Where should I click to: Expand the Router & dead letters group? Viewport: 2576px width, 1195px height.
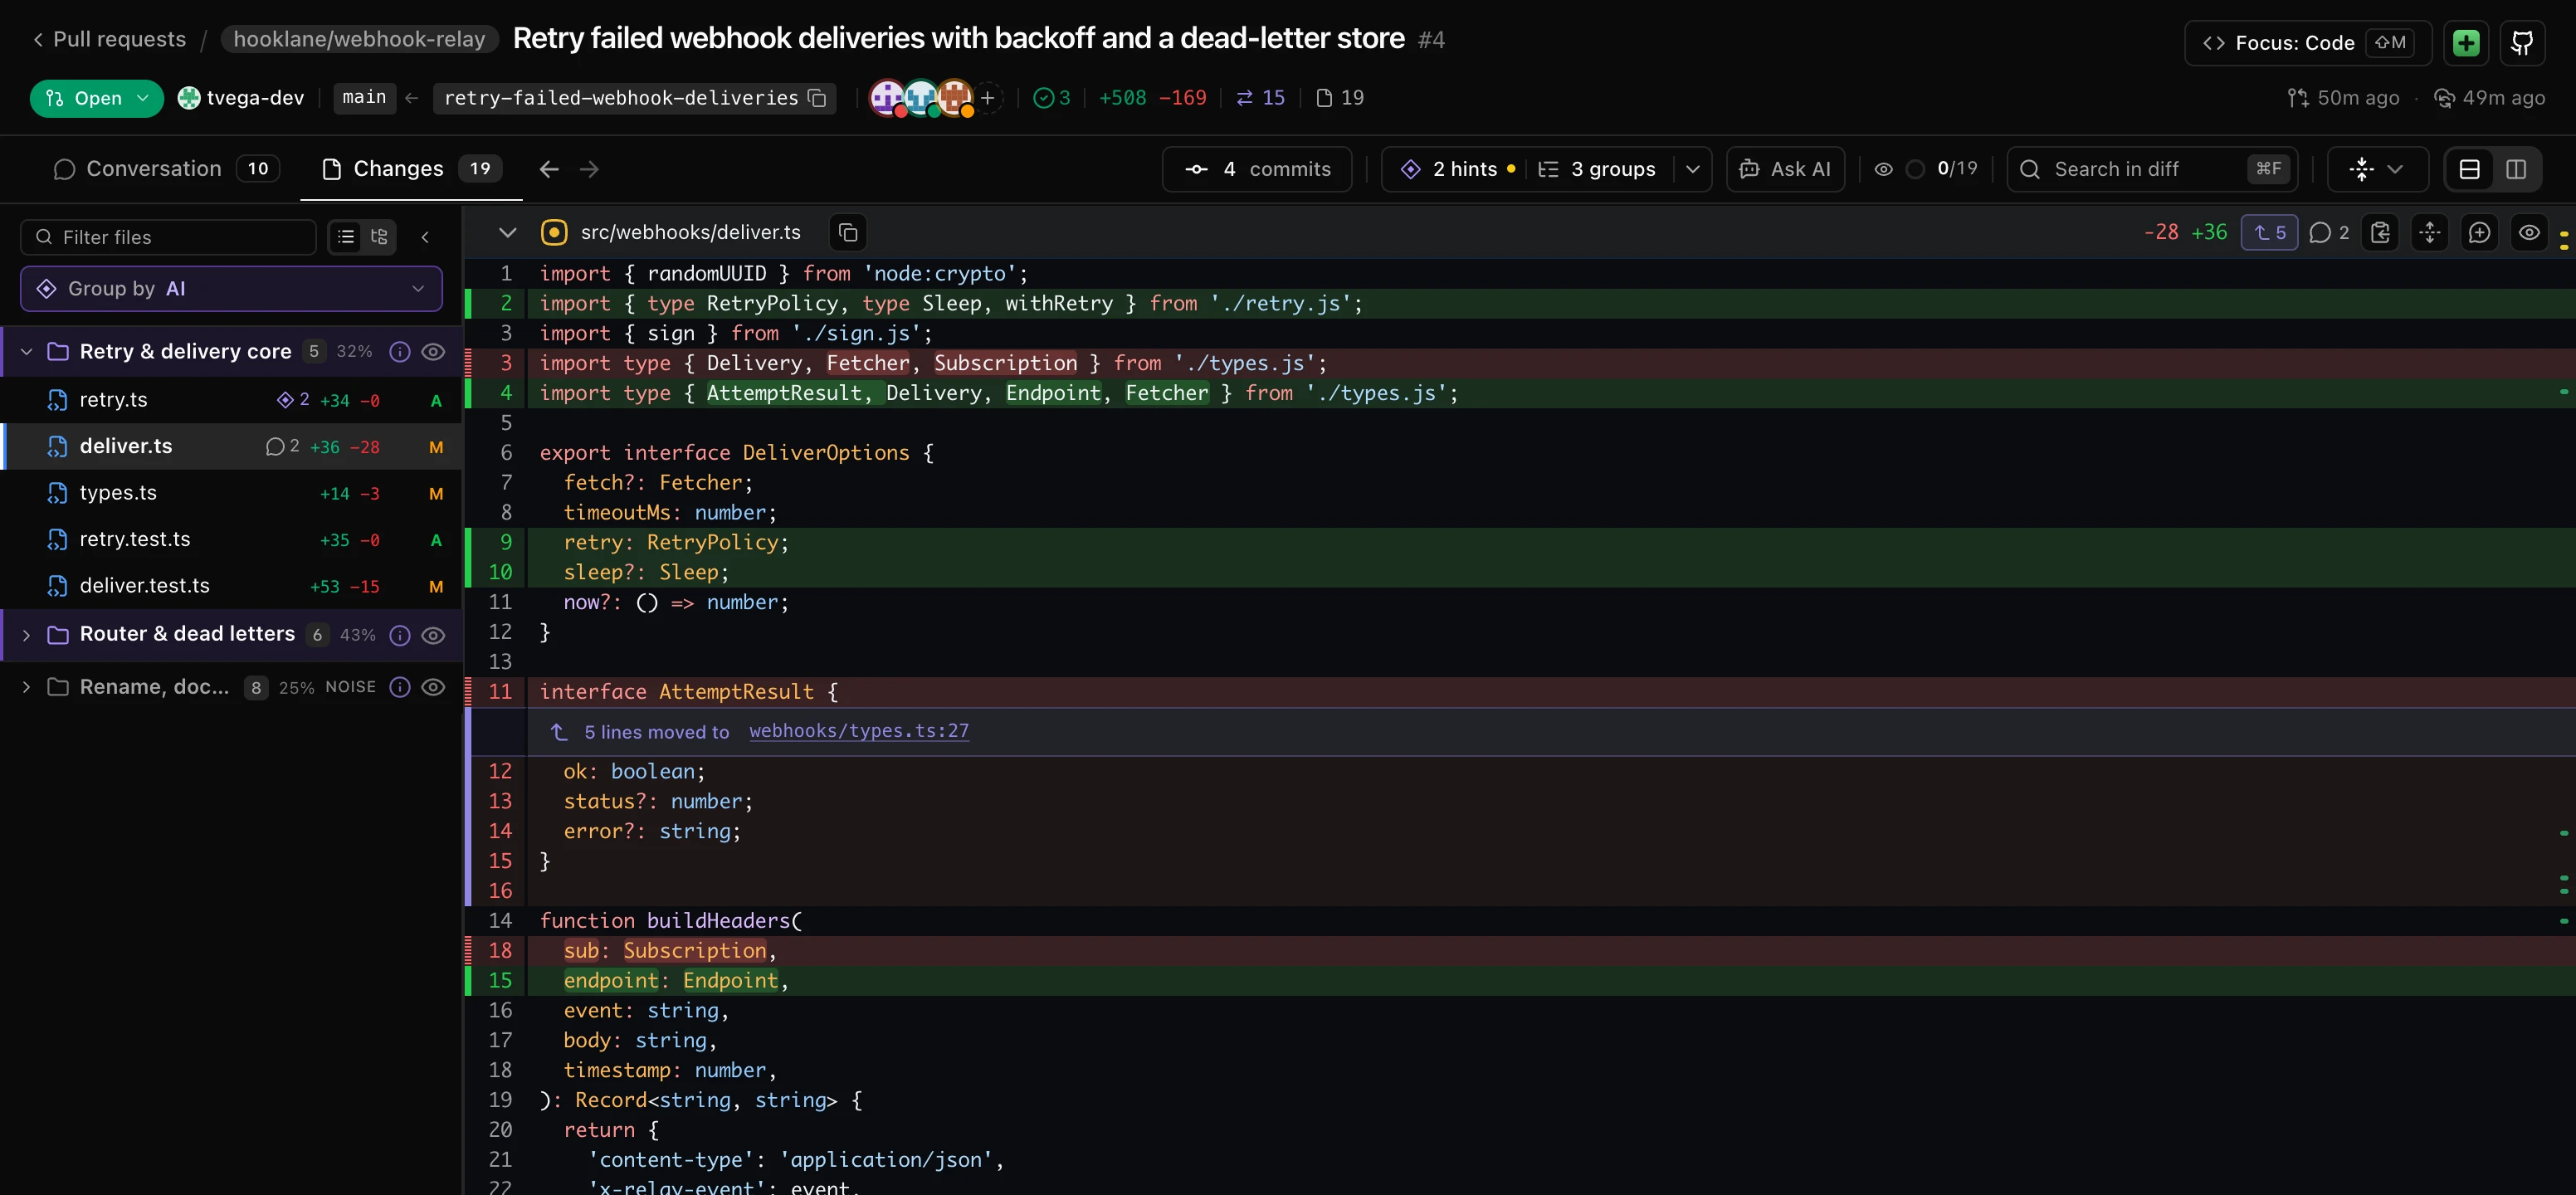(27, 635)
